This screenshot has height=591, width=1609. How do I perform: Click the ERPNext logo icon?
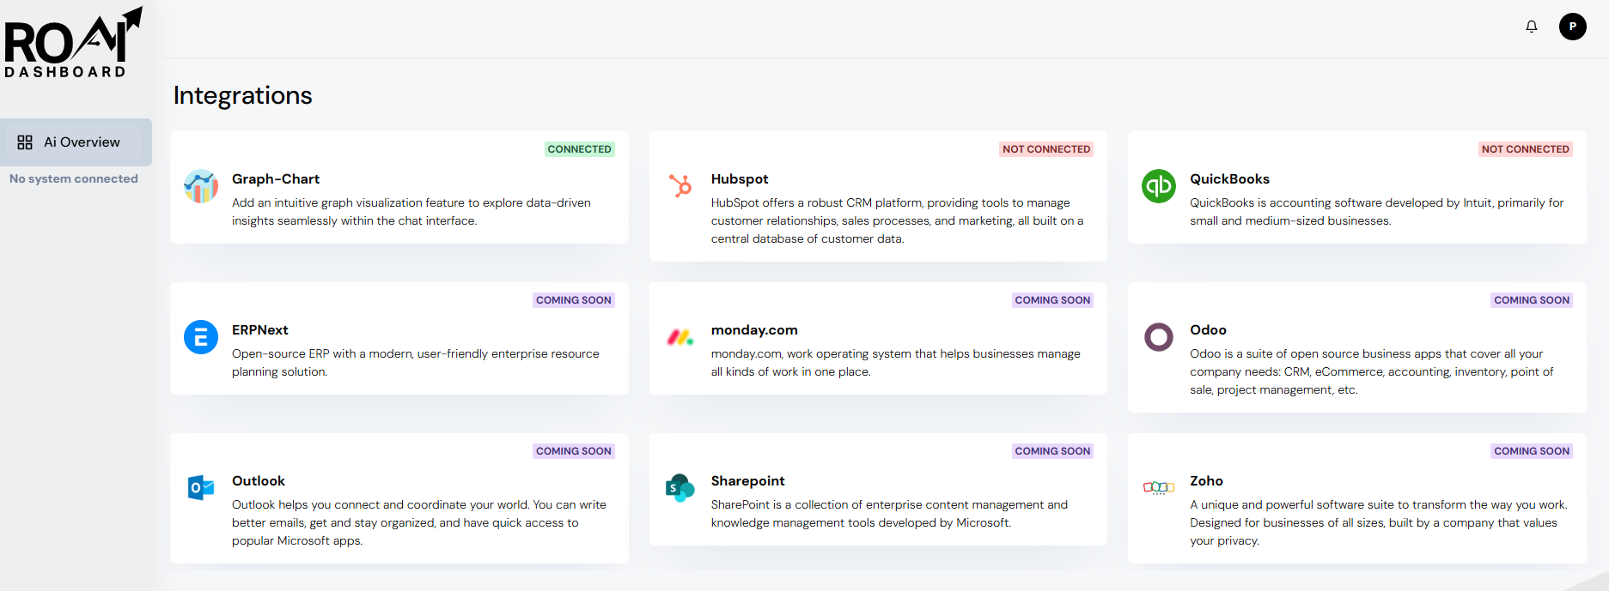[201, 337]
